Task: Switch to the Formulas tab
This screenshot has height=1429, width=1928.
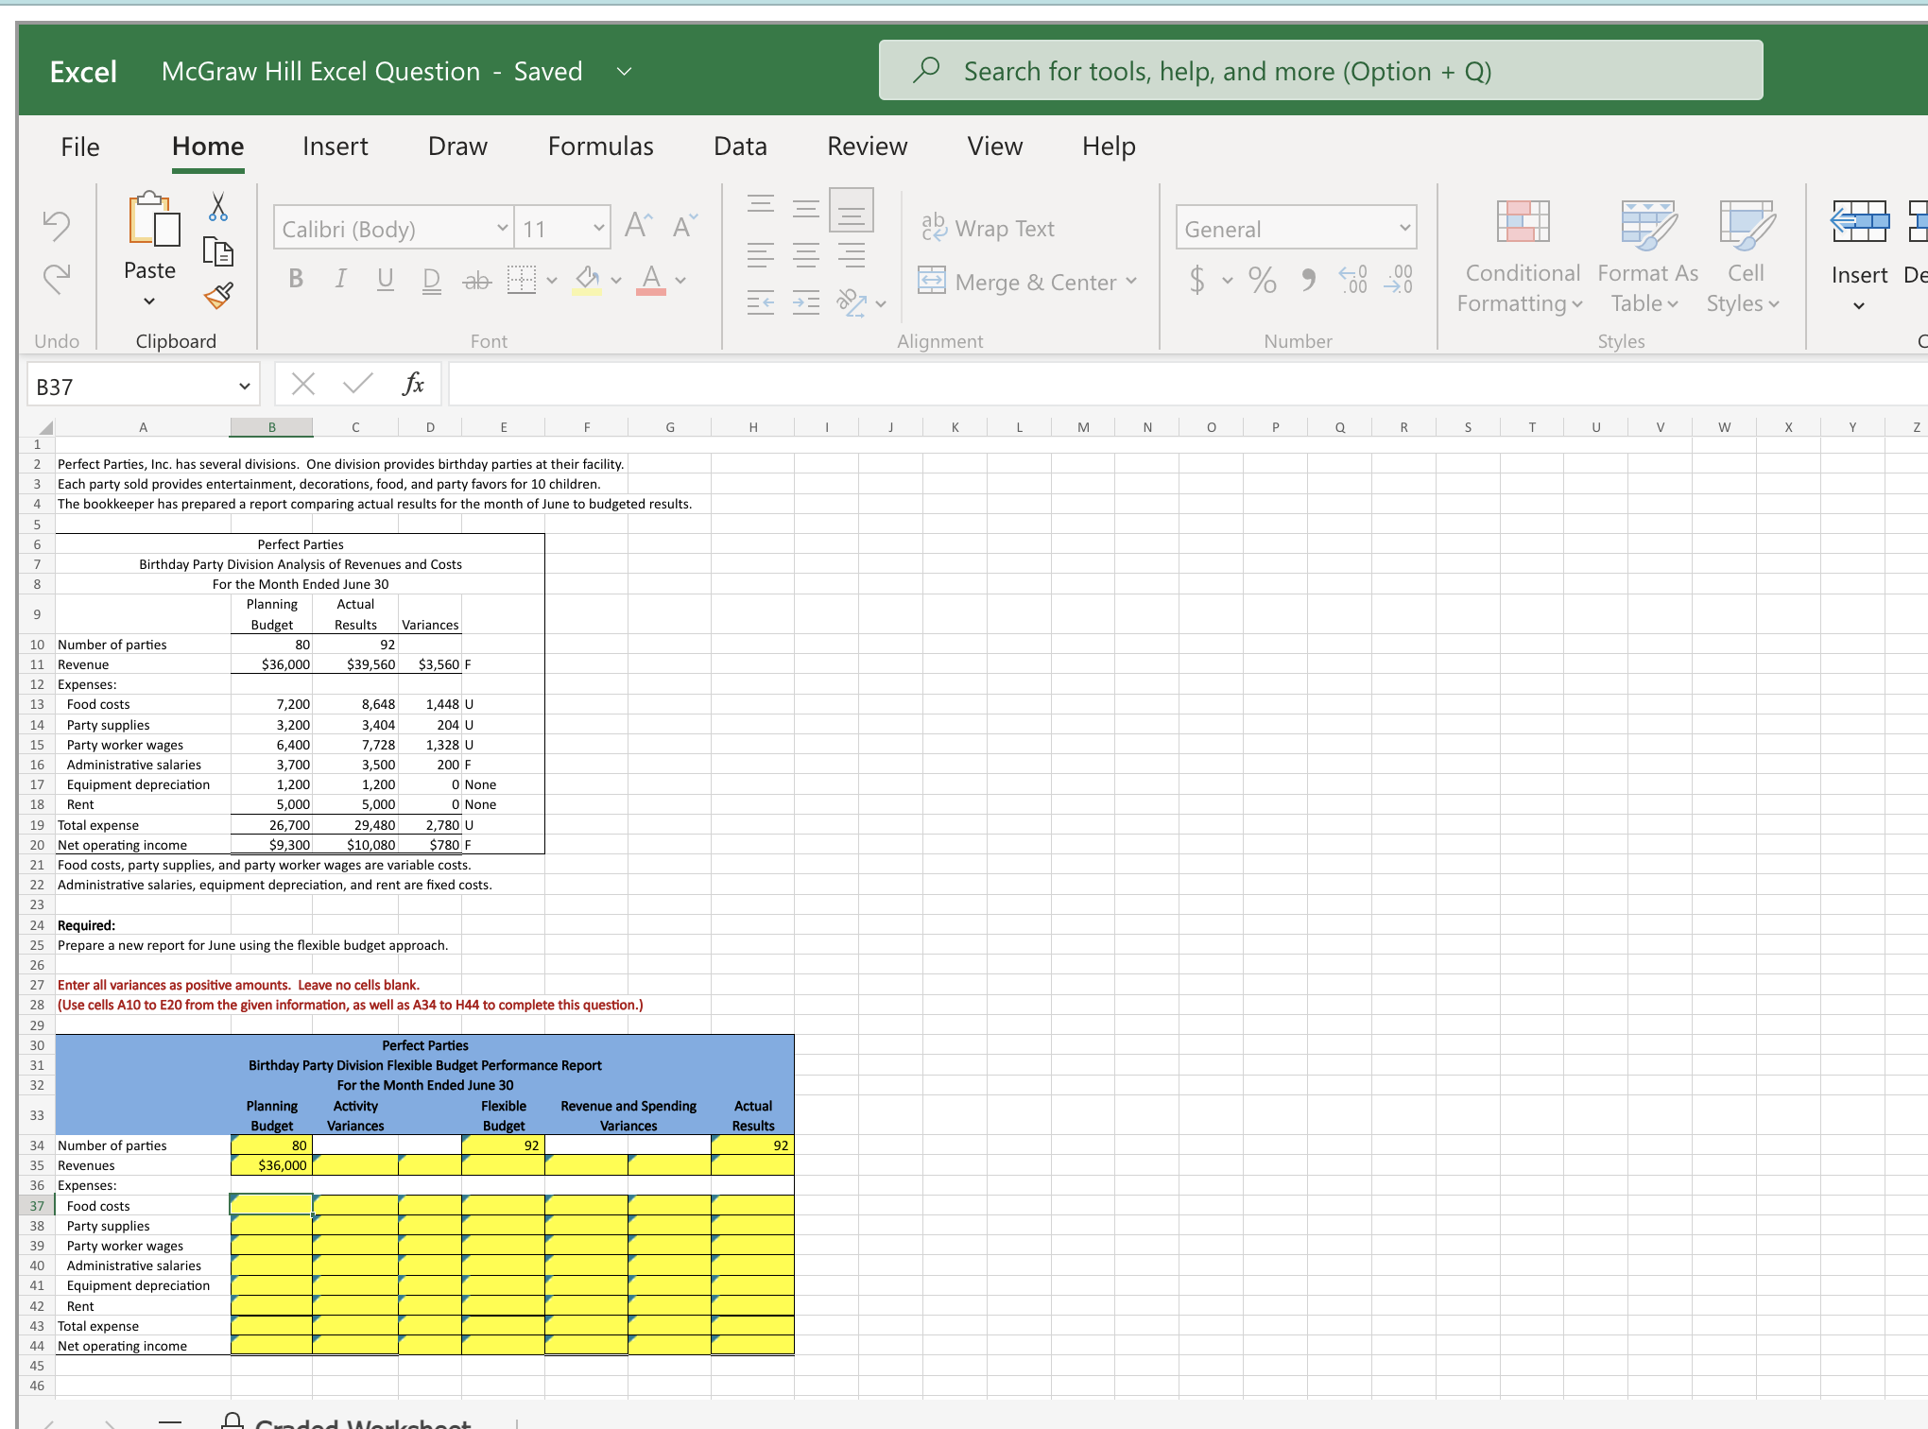Action: tap(600, 146)
